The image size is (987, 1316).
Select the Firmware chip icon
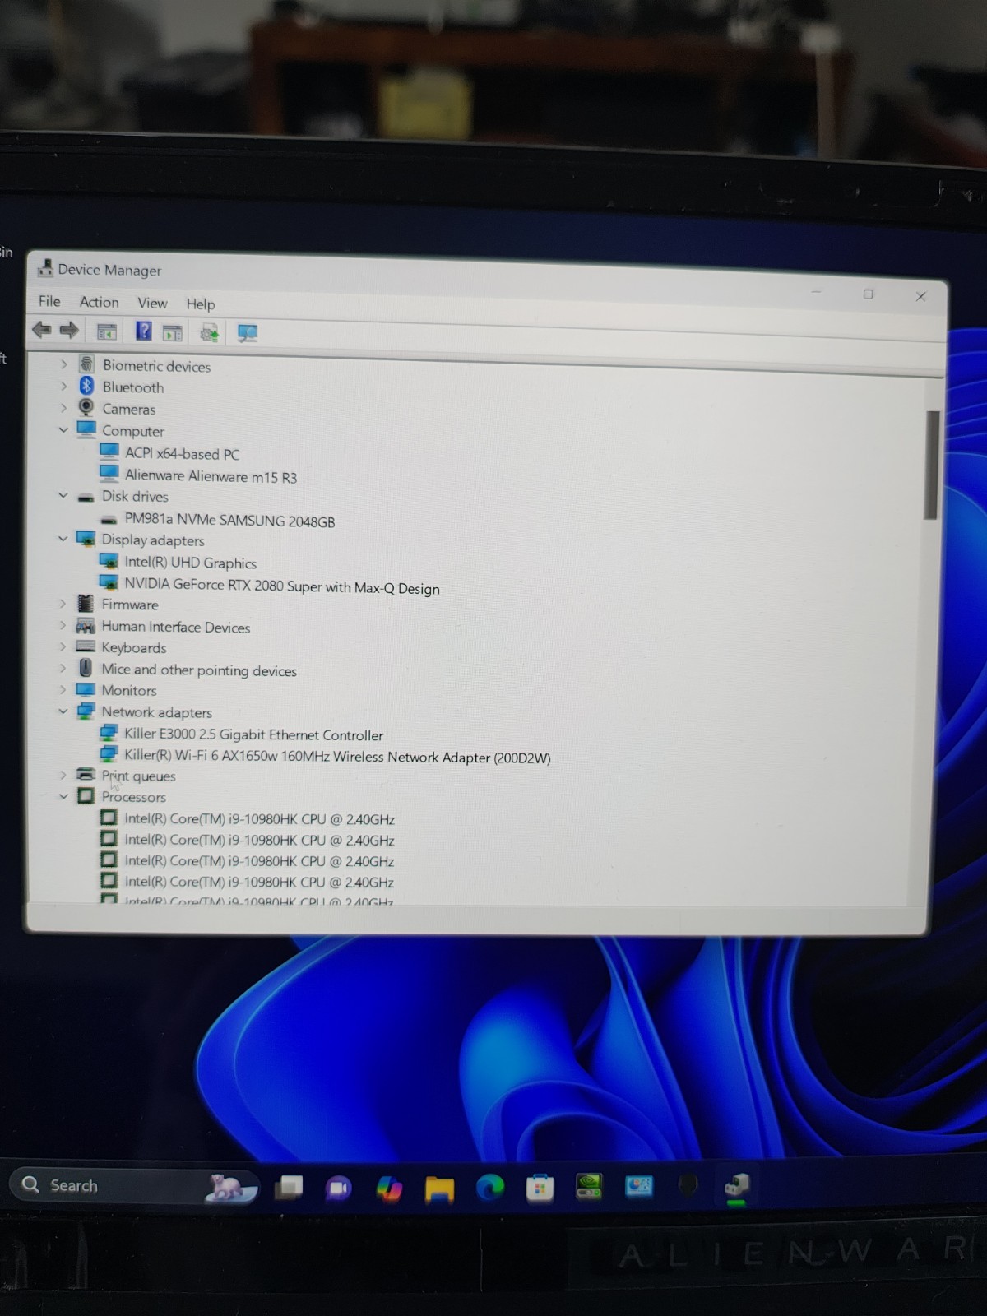[x=86, y=603]
